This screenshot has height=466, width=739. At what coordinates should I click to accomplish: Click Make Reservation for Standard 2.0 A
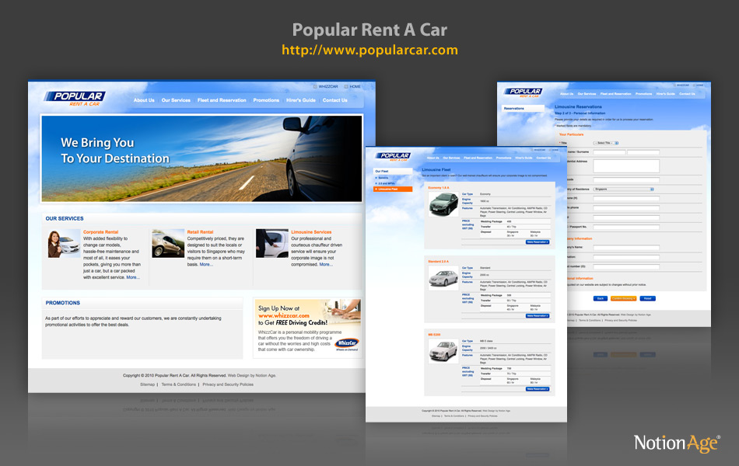click(x=538, y=316)
